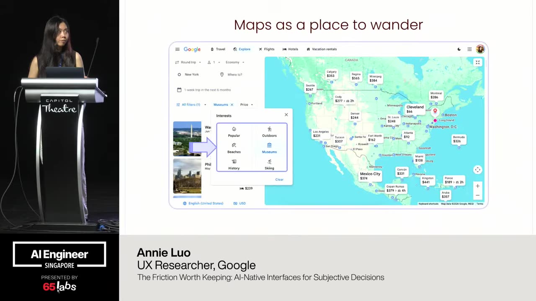Image resolution: width=536 pixels, height=301 pixels.
Task: Click the calendar icon for trip dates
Action: 179,90
